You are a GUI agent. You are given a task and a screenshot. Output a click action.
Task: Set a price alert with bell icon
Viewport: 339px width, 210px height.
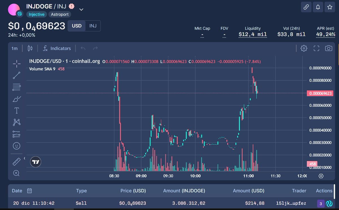(x=318, y=7)
